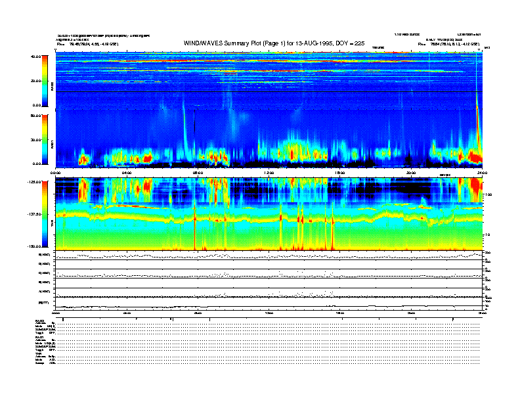Image resolution: width=520 pixels, height=402 pixels.
Task: Click the 100 label on TNR right axis
Action: (488, 194)
